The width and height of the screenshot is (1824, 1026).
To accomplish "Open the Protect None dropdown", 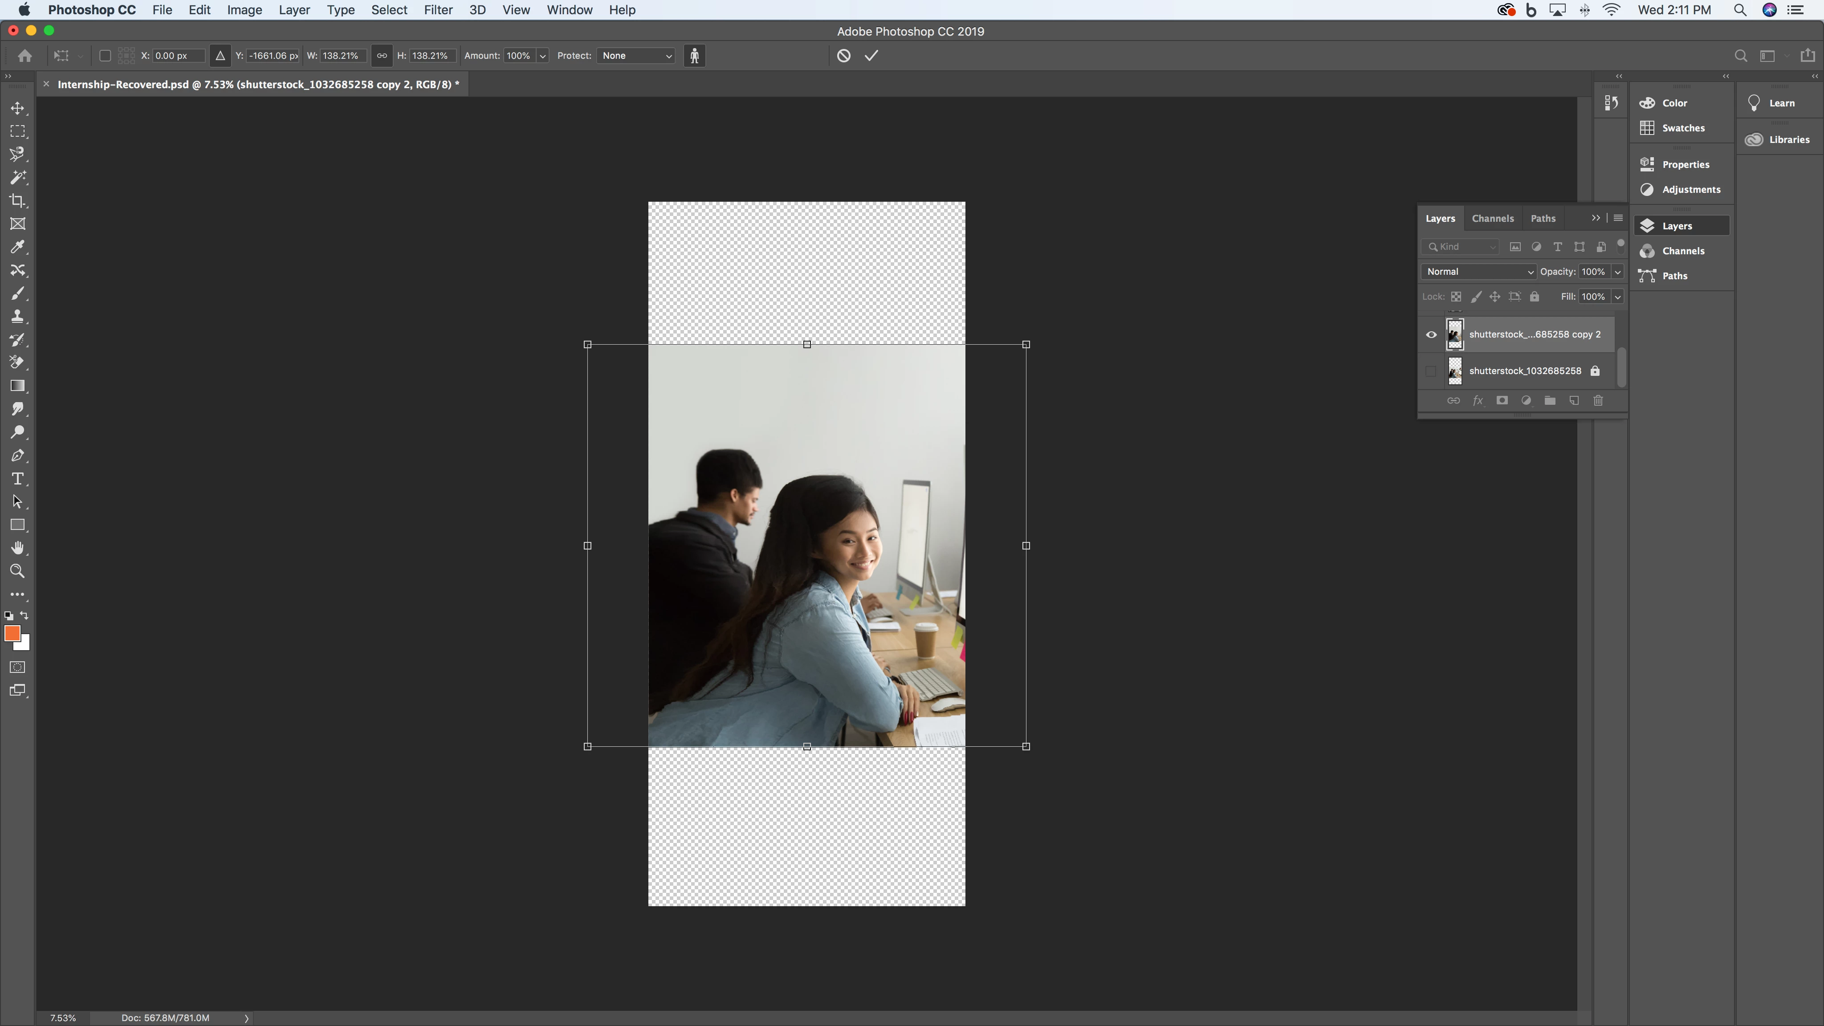I will coord(636,56).
